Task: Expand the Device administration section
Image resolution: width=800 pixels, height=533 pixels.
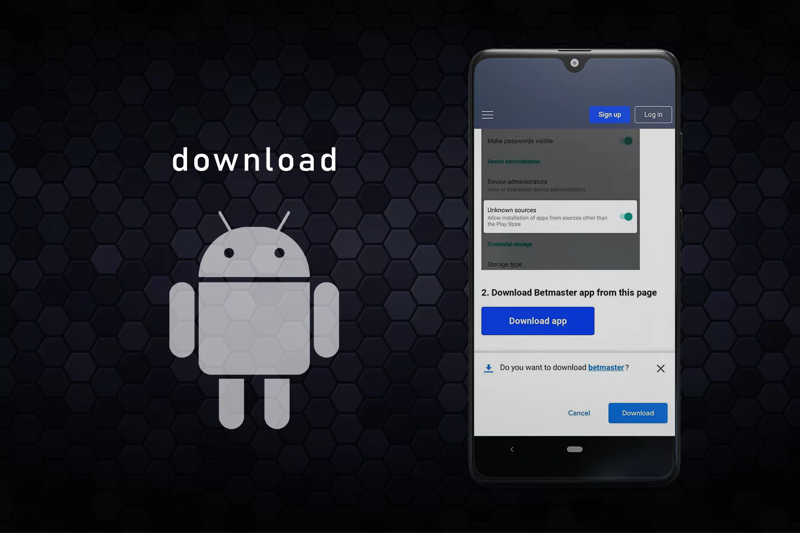Action: tap(514, 161)
